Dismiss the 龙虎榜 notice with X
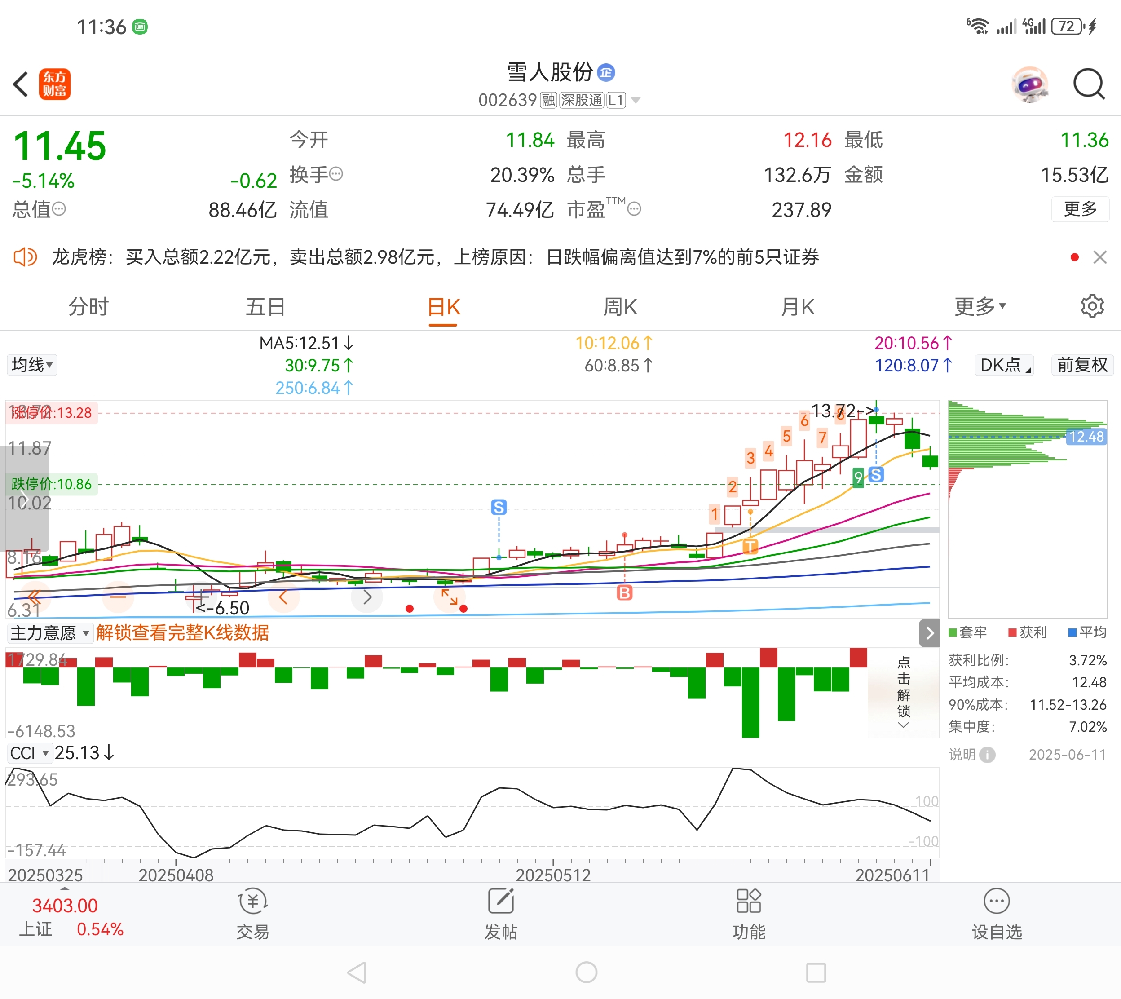1121x999 pixels. coord(1099,257)
